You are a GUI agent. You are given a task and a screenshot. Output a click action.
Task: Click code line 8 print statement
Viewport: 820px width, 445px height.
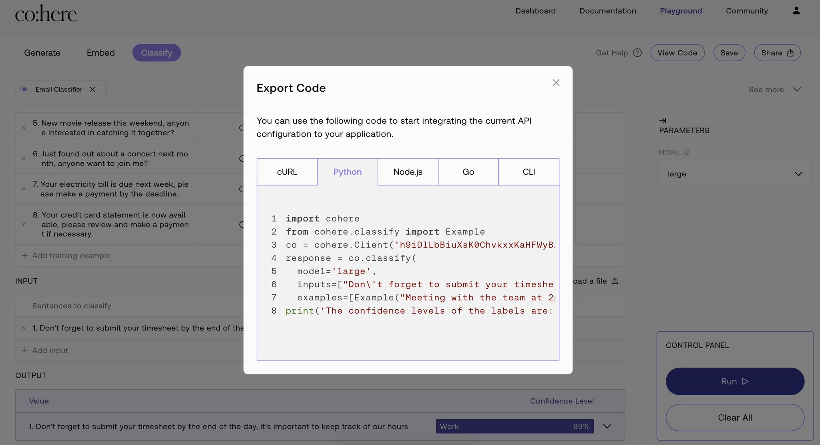(419, 311)
